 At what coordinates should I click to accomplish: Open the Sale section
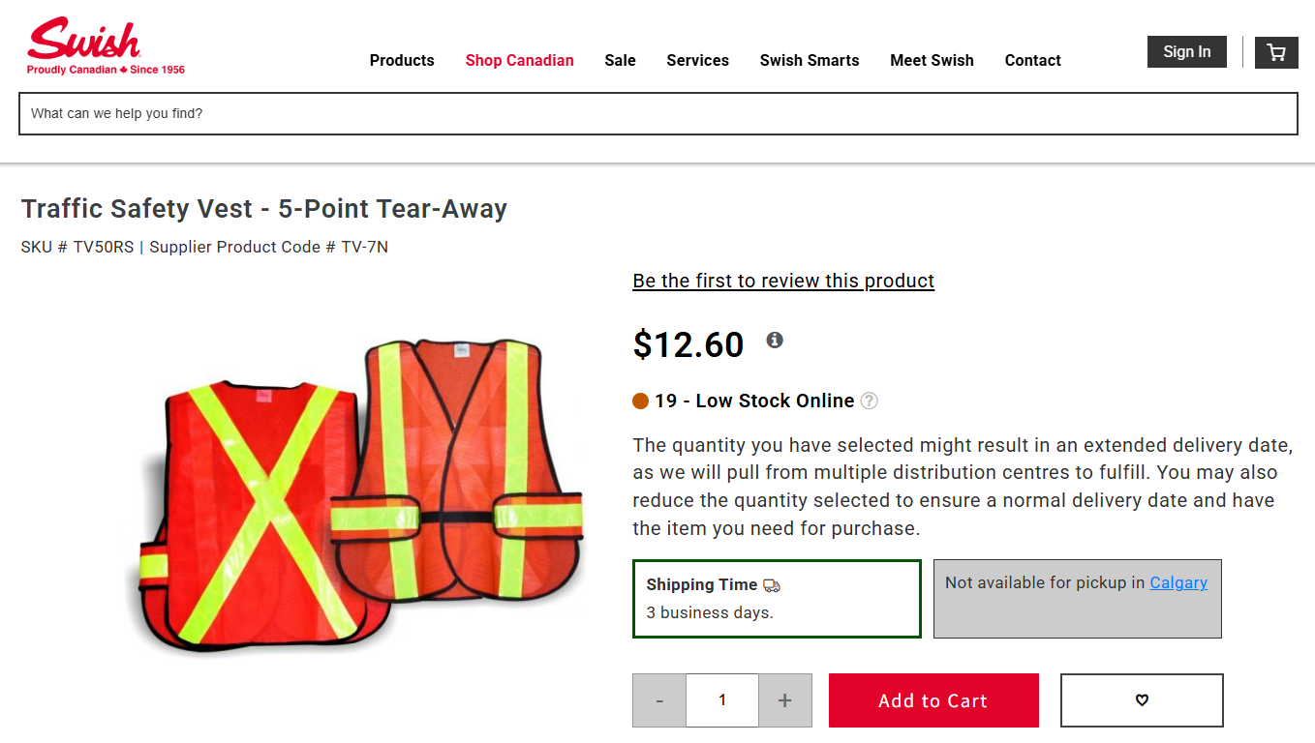pos(620,60)
